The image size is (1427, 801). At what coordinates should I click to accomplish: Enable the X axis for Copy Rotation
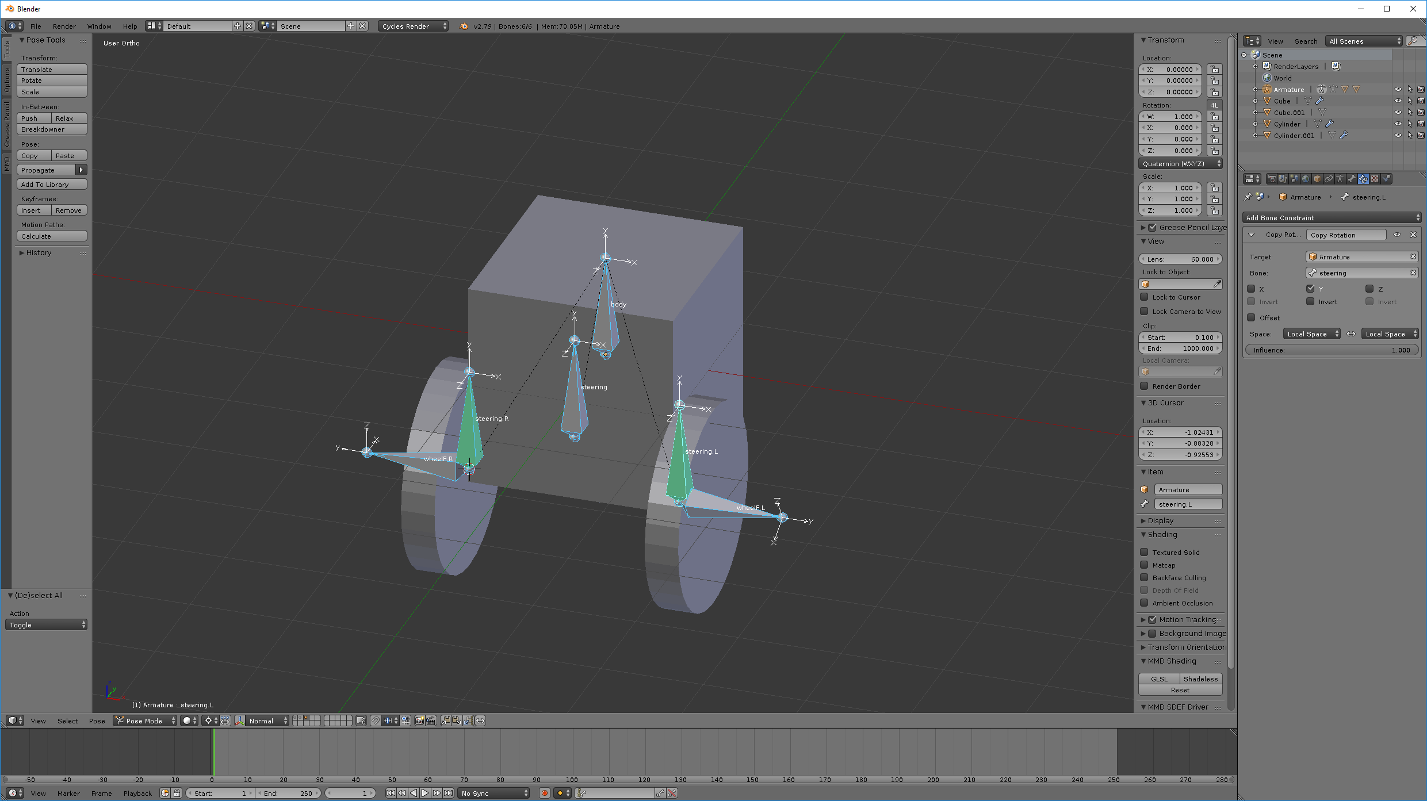point(1251,289)
